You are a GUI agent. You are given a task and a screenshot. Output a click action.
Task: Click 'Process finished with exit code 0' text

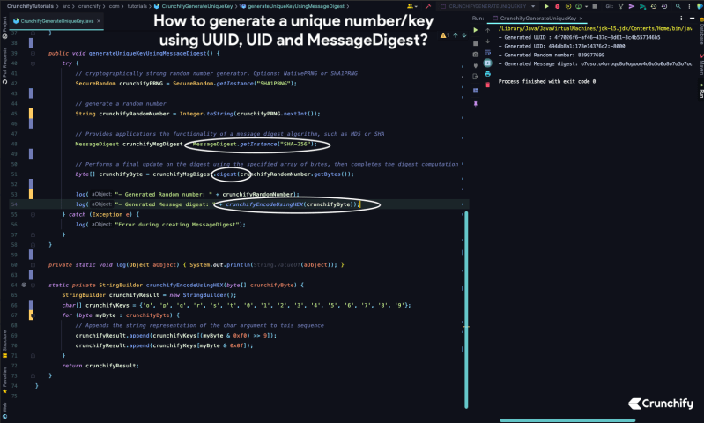(x=547, y=81)
